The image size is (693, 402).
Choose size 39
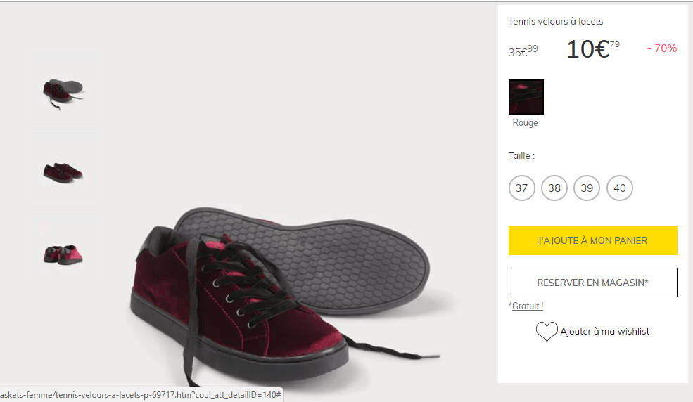point(587,188)
